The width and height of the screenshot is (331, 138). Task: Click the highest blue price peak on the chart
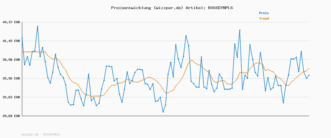point(38,26)
